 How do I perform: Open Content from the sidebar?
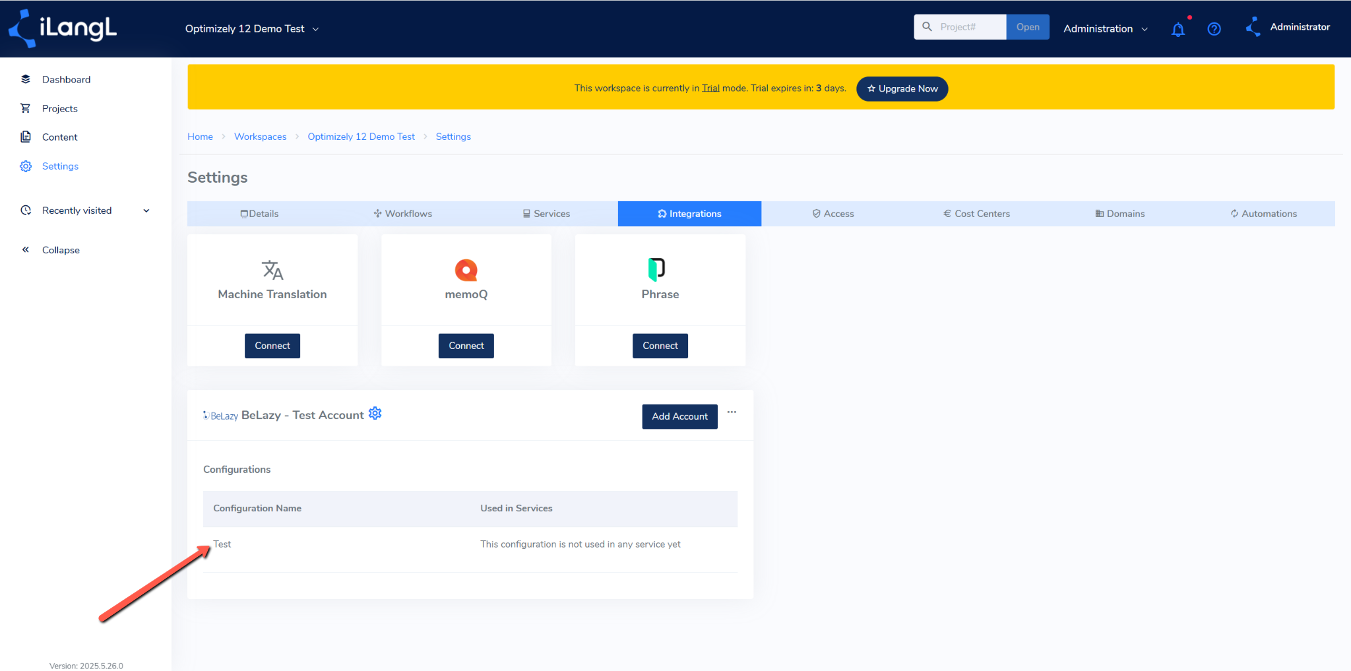(59, 137)
